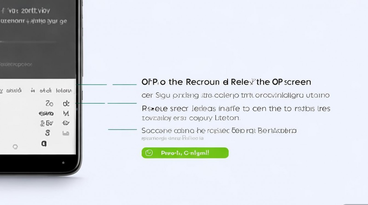This screenshot has height=205, width=368.
Task: Click the small gray caption below "Soccene"
Action: pos(173,138)
